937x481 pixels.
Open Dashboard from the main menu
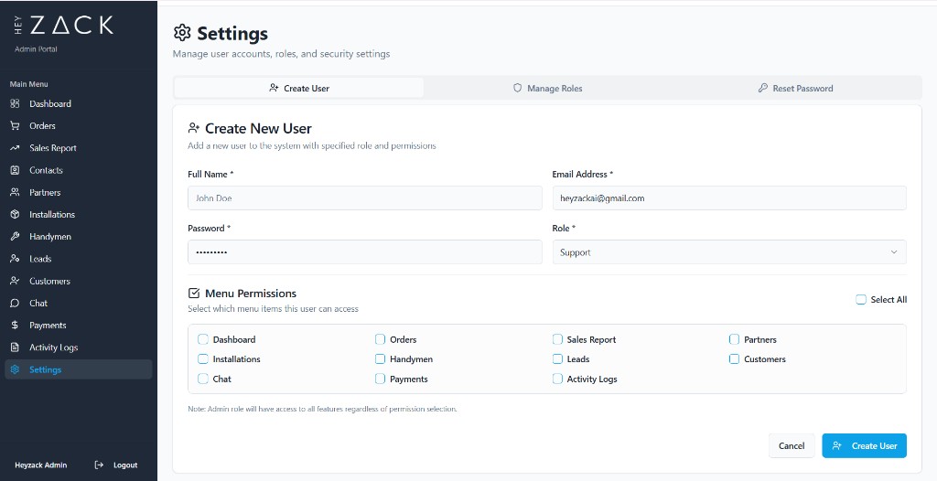pos(79,104)
